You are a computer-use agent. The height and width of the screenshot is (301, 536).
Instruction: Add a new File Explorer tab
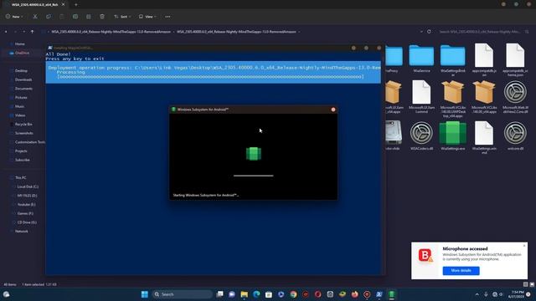coord(76,4)
